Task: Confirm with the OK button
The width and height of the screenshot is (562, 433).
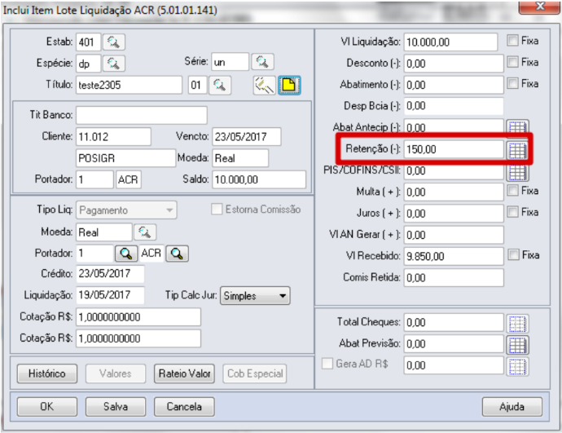Action: 47,406
